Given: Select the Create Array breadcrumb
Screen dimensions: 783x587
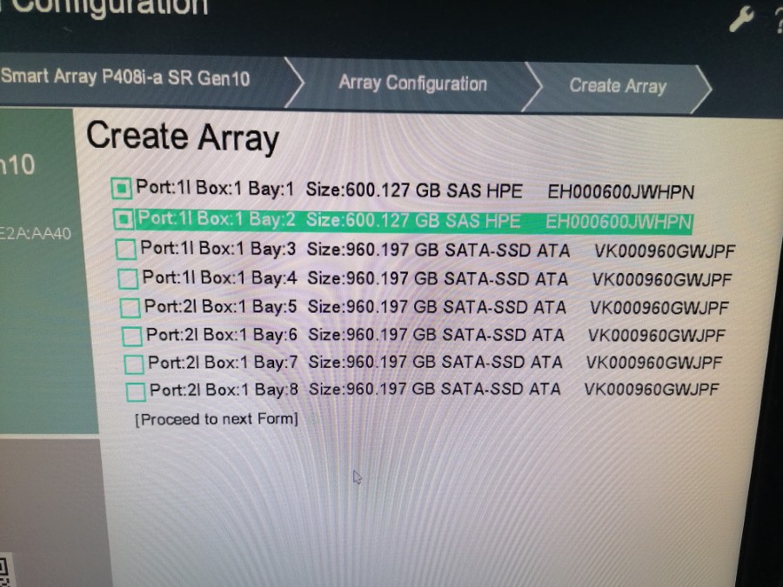Looking at the screenshot, I should coord(619,86).
